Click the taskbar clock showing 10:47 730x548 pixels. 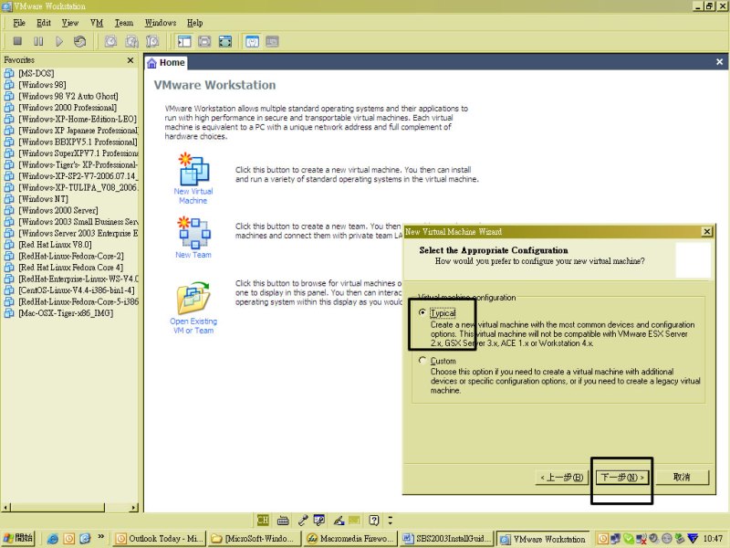713,539
